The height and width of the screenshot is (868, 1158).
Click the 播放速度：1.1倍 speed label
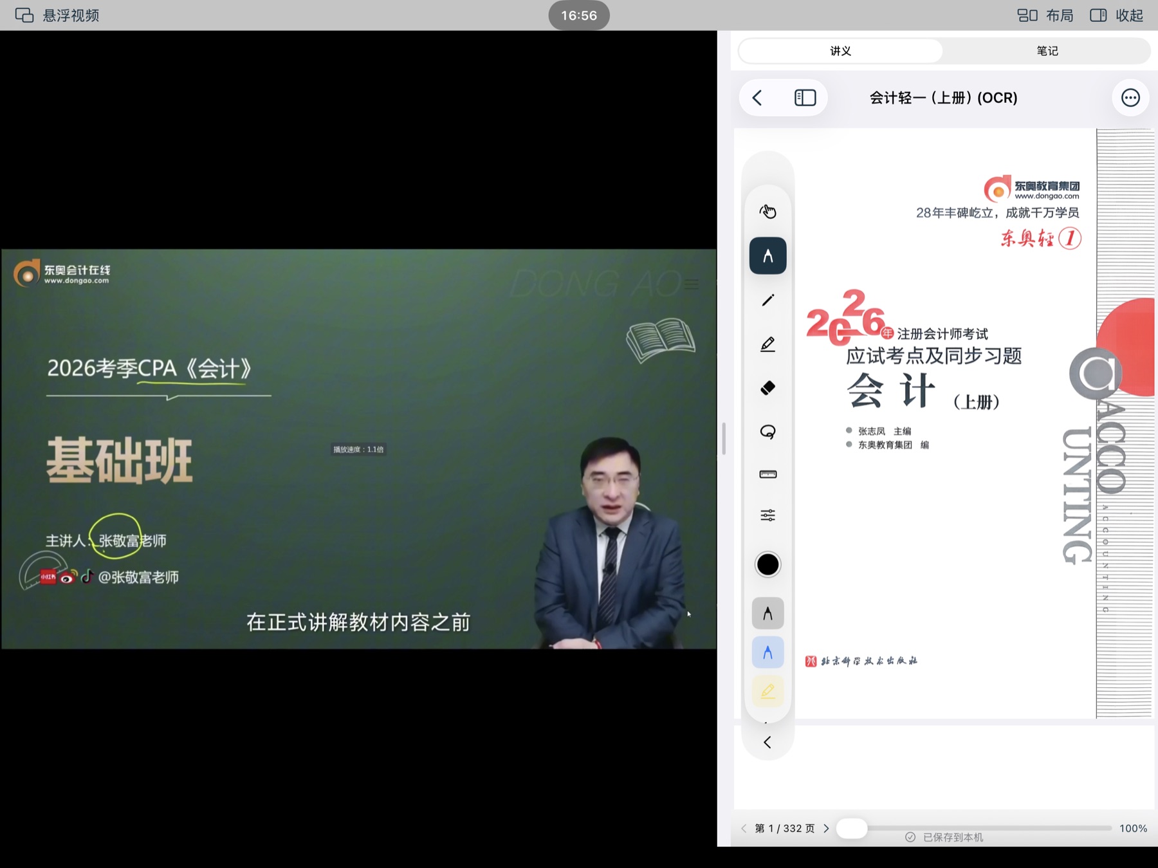(358, 449)
